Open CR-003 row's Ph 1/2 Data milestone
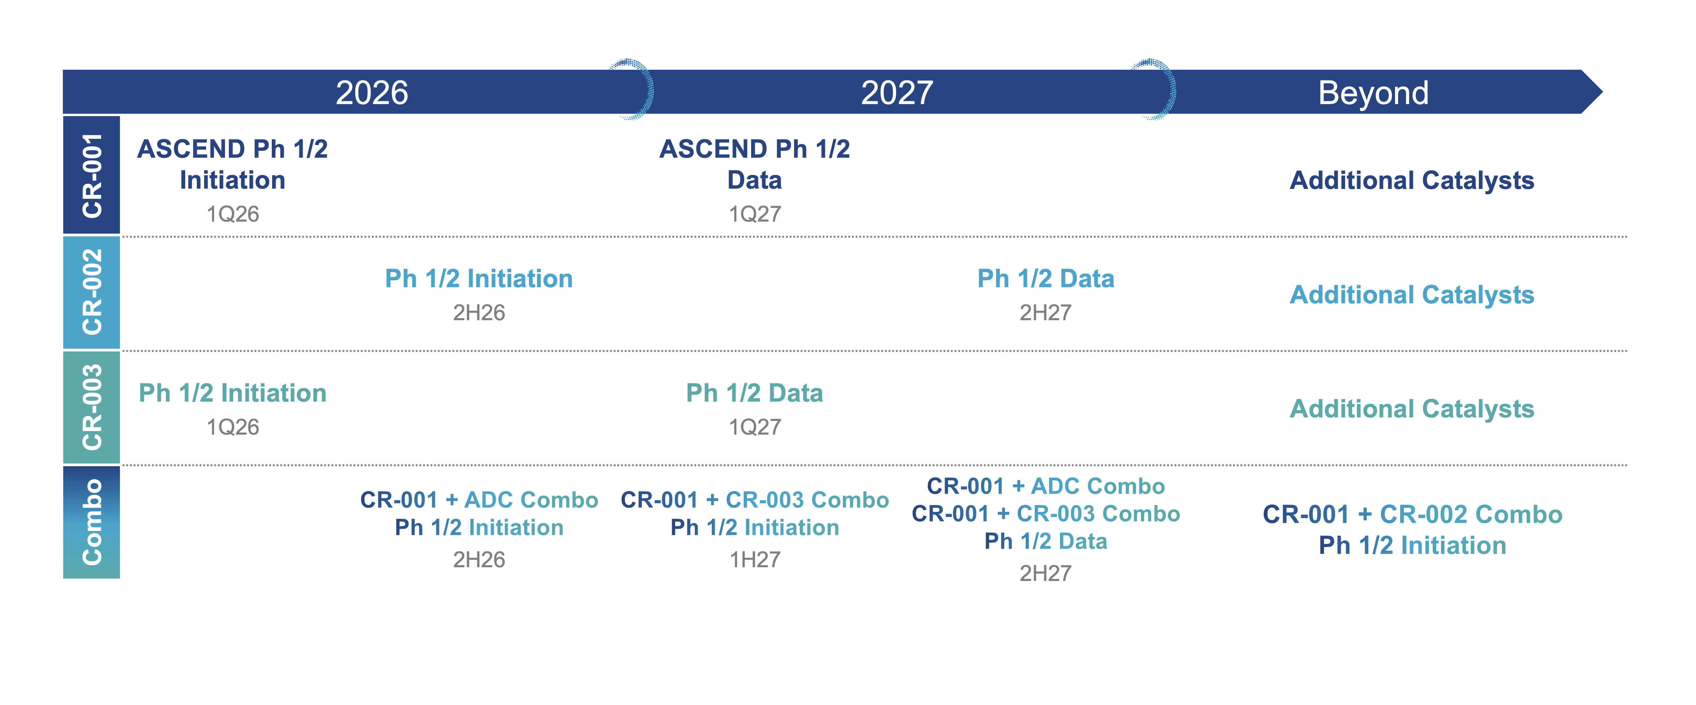1696x705 pixels. click(x=755, y=393)
